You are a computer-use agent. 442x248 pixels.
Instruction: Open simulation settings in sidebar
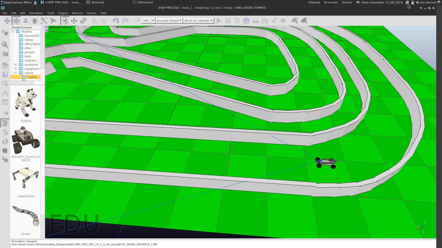(5, 32)
